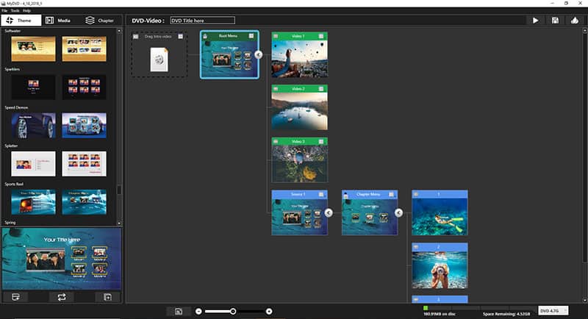
Task: Open Video 3 options icon on the right
Action: pos(321,141)
